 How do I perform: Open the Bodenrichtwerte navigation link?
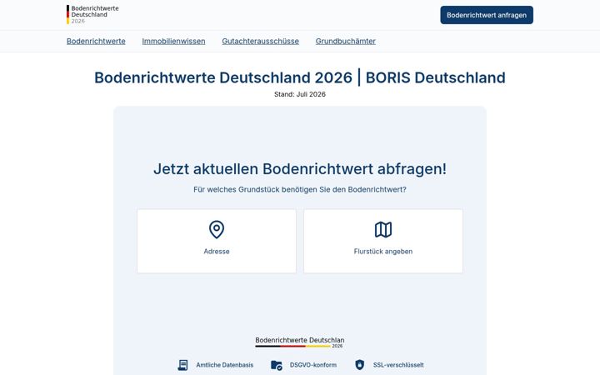click(x=96, y=41)
